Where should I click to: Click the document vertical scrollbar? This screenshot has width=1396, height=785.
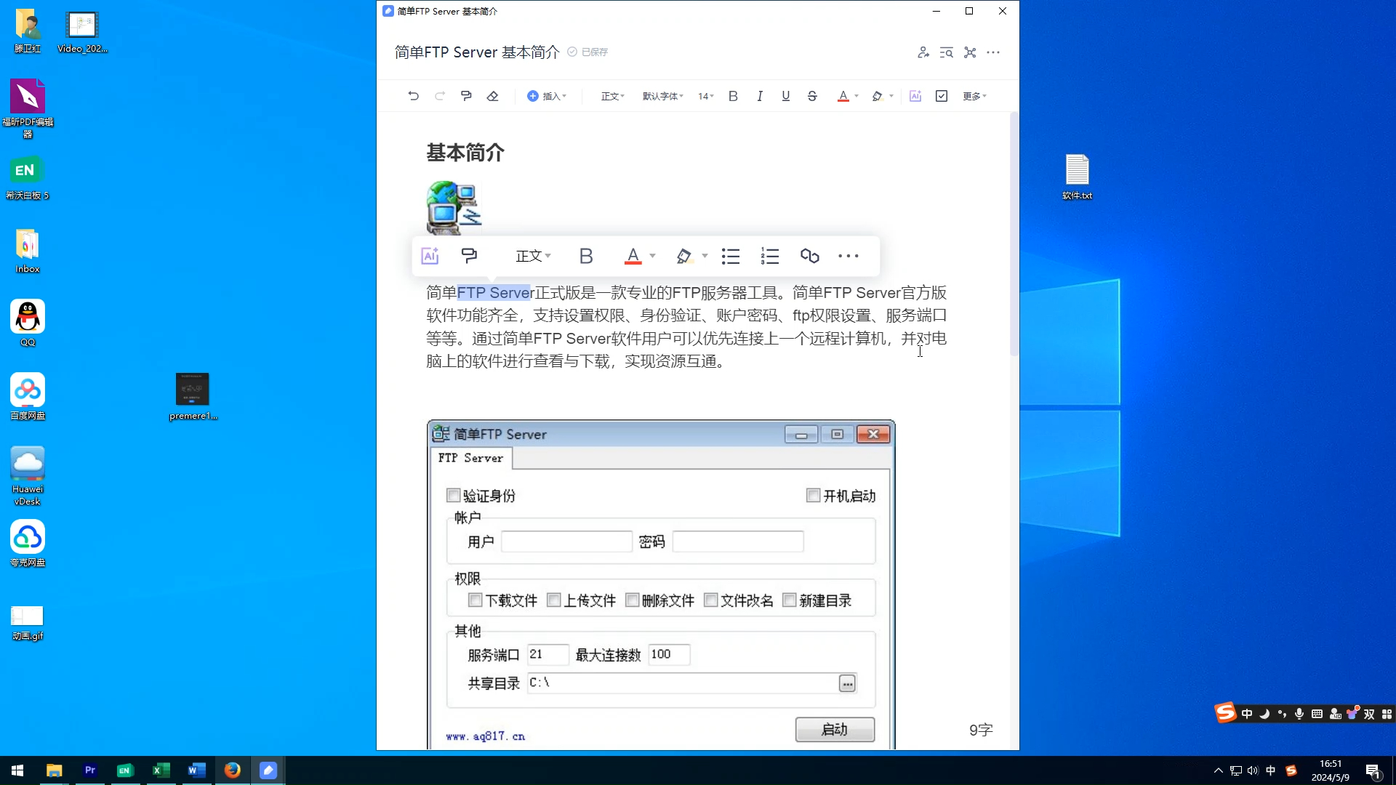coord(1014,233)
